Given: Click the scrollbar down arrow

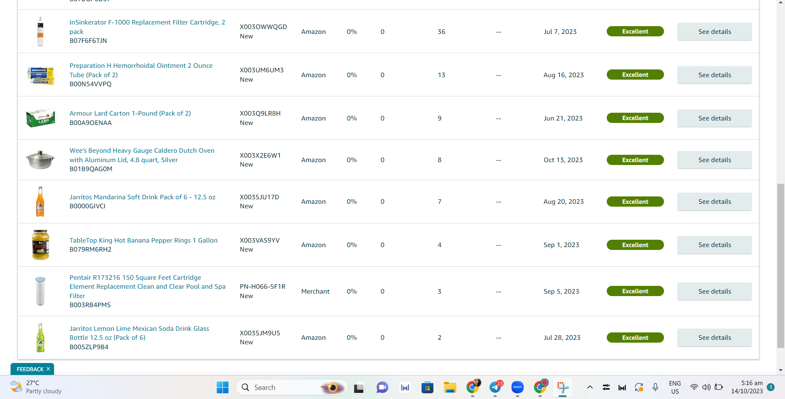Looking at the screenshot, I should pyautogui.click(x=781, y=370).
